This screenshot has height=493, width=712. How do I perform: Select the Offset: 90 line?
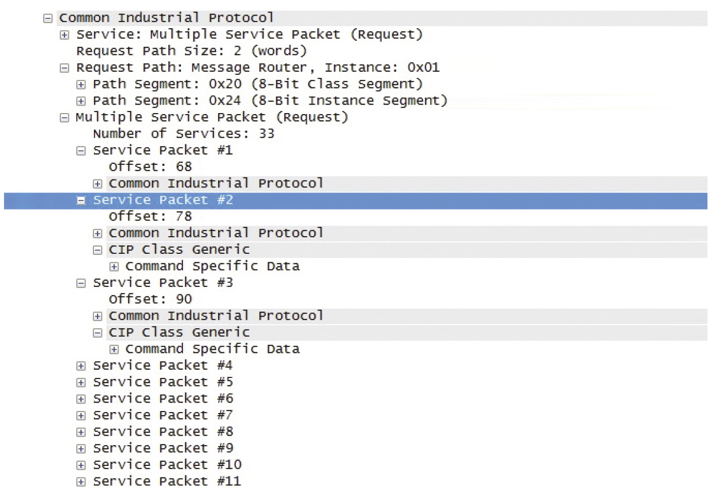[150, 299]
